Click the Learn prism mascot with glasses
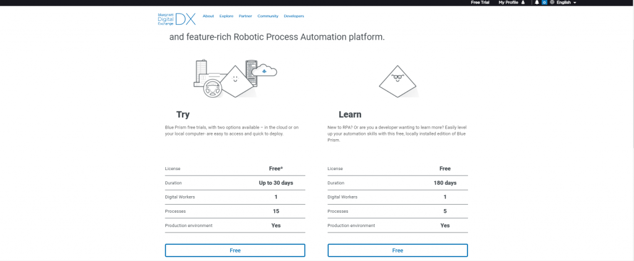 click(x=397, y=81)
